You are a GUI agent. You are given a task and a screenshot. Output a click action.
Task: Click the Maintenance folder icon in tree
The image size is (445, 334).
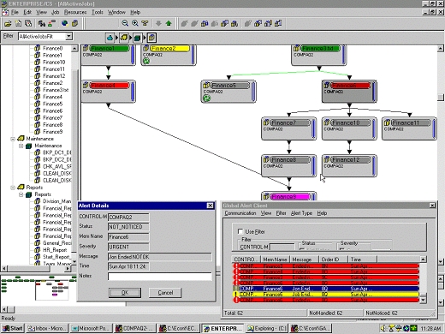[21, 139]
